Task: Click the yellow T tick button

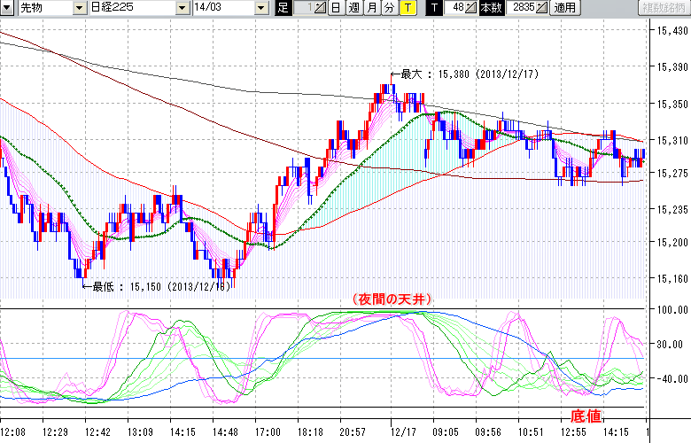Action: click(408, 8)
